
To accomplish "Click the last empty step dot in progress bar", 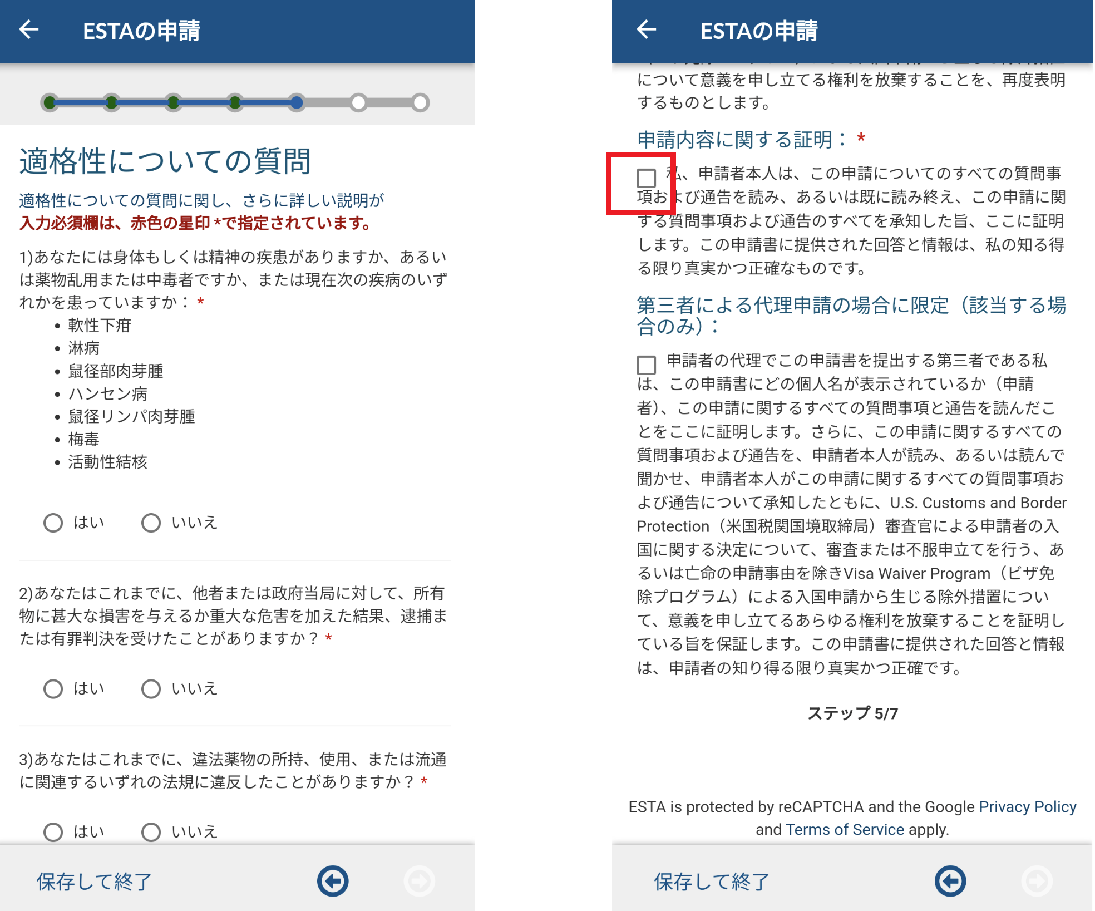I will (421, 102).
